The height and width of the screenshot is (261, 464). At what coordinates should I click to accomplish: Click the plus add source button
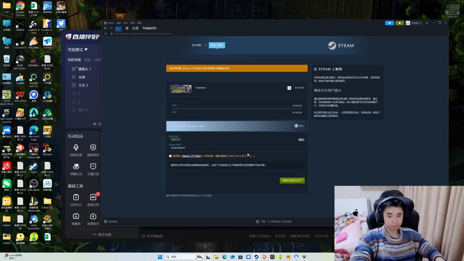point(95,124)
